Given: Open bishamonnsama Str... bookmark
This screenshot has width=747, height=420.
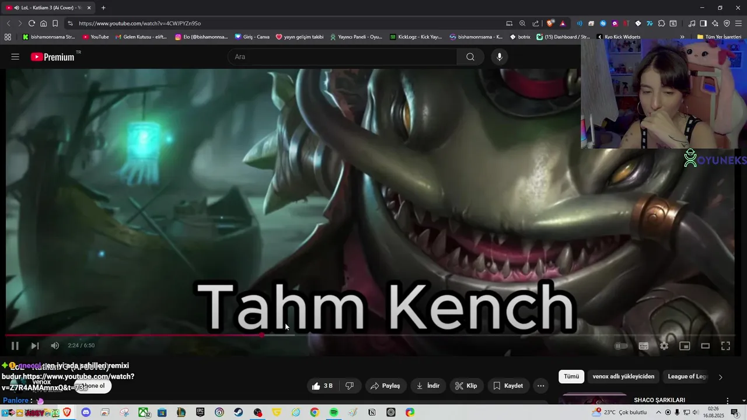Looking at the screenshot, I should coord(48,37).
